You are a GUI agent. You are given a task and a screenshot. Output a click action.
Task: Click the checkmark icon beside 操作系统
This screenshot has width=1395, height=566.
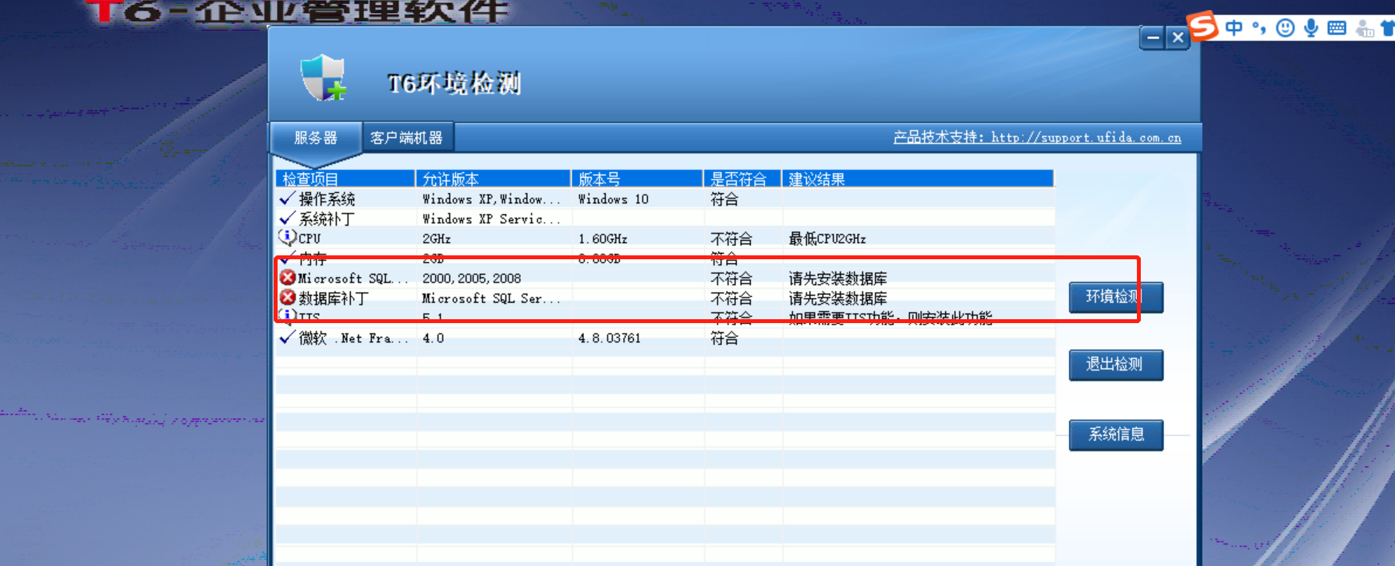click(287, 199)
